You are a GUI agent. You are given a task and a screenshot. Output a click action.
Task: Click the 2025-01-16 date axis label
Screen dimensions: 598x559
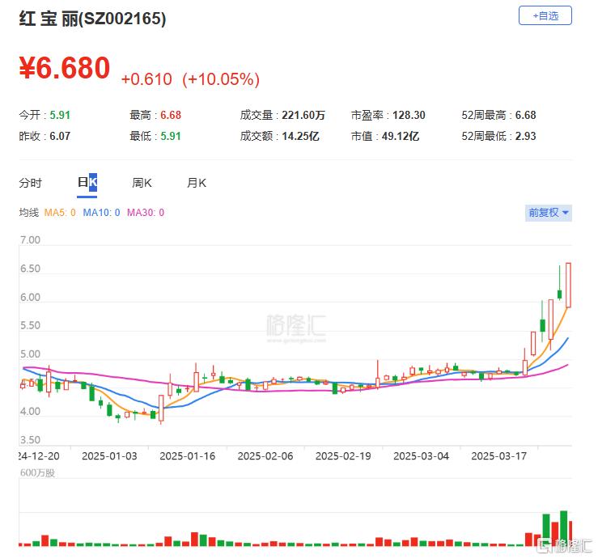point(187,456)
